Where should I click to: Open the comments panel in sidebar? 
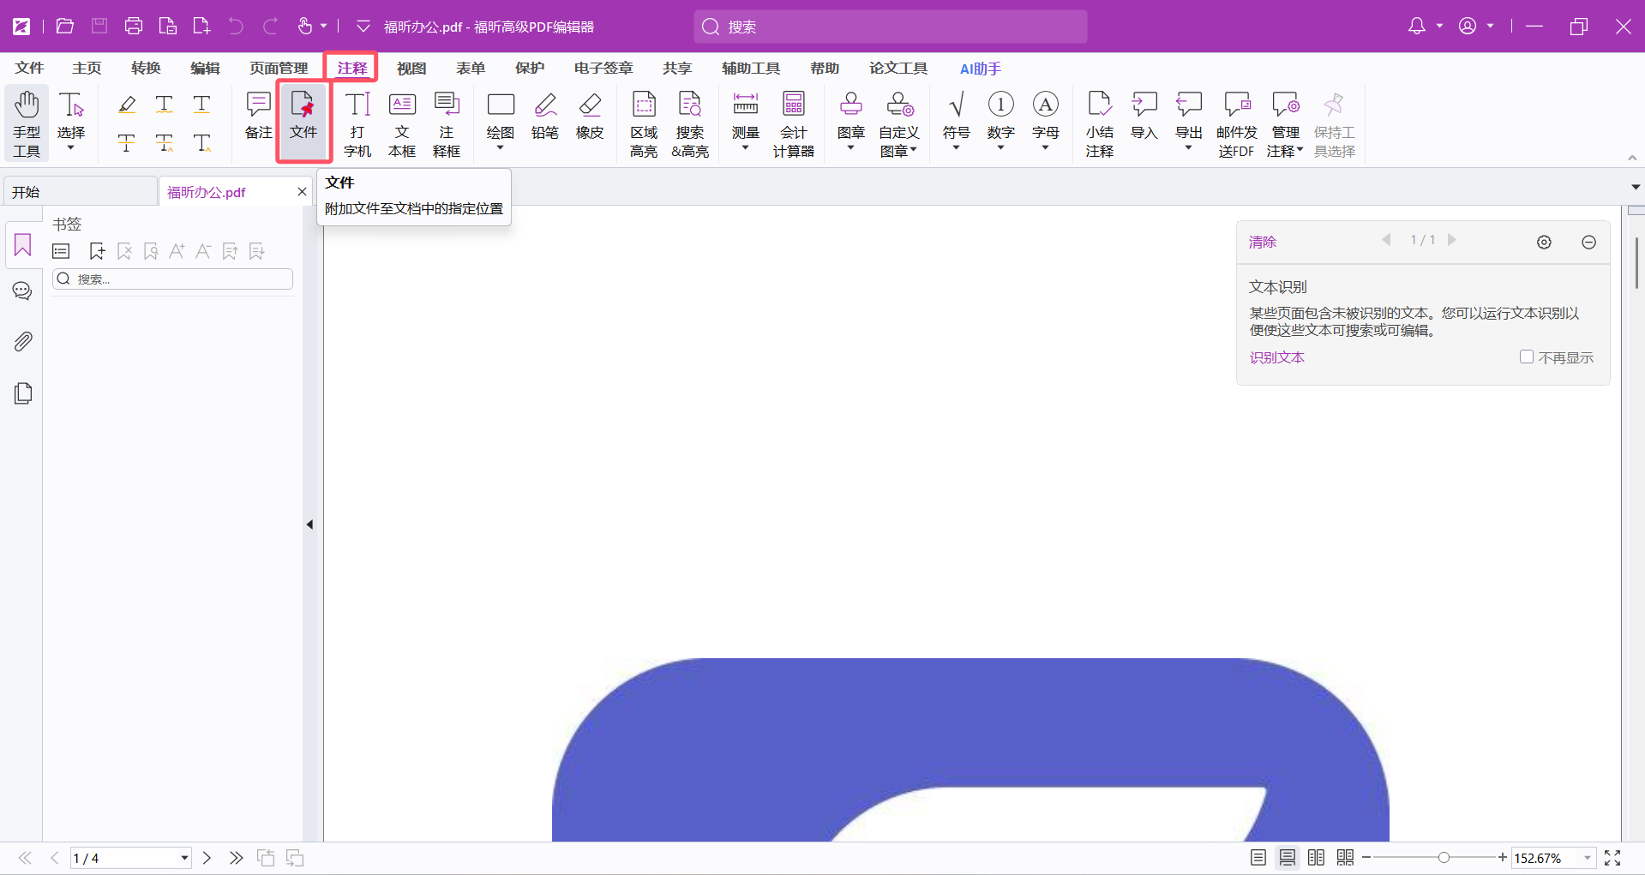(x=23, y=291)
